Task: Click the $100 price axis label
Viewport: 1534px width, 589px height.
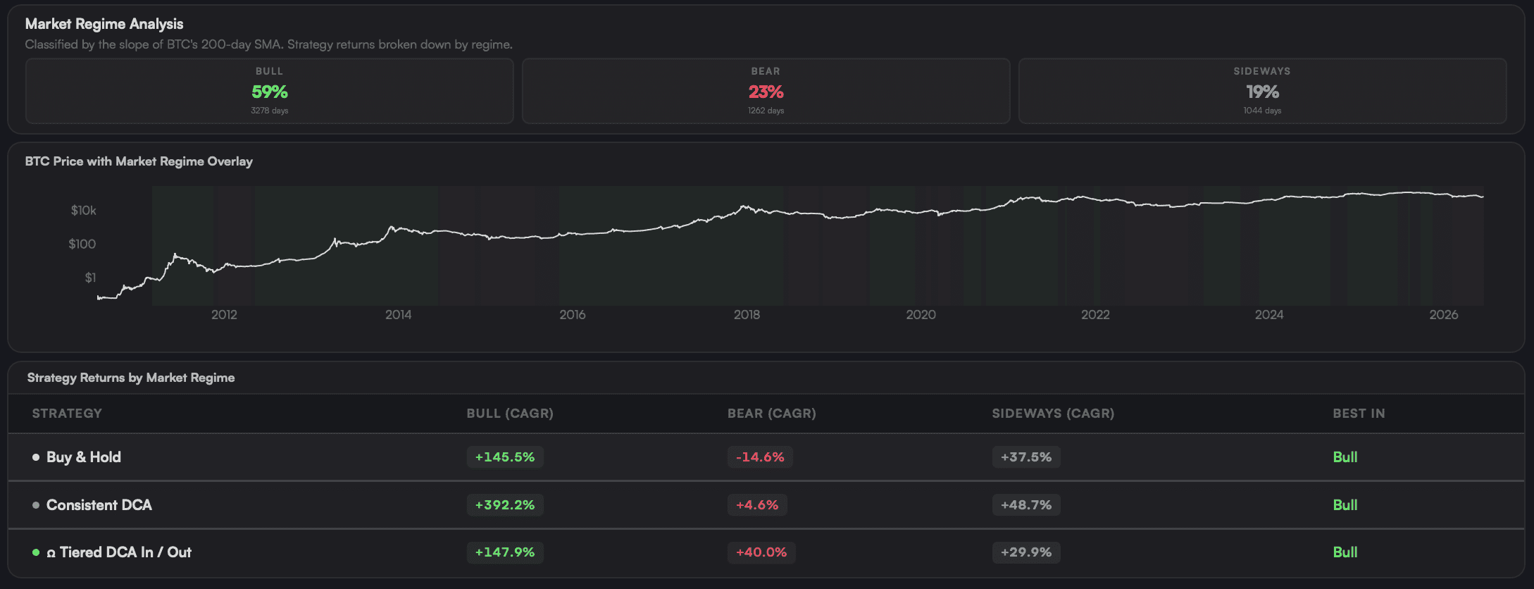Action: click(82, 244)
